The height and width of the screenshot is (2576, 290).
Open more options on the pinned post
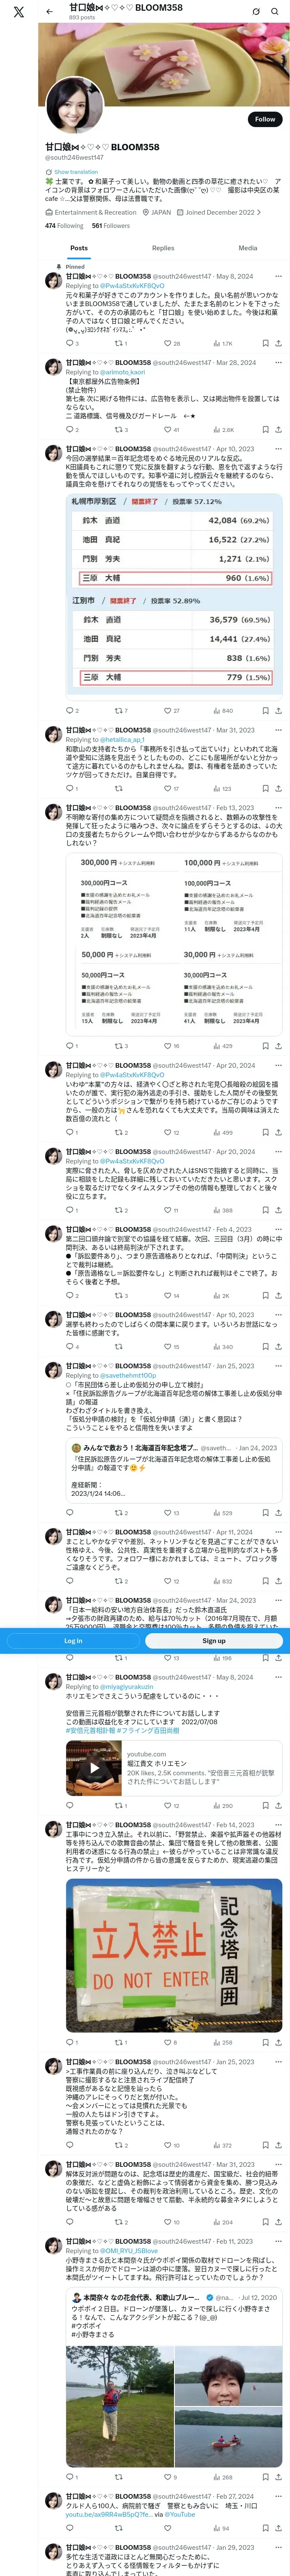[x=278, y=276]
